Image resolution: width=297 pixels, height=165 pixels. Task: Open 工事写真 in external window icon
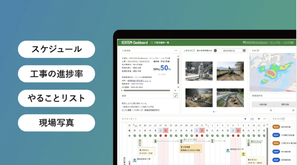[x=194, y=51]
